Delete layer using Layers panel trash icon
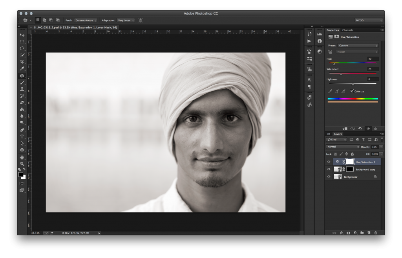The width and height of the screenshot is (402, 258). pyautogui.click(x=376, y=233)
